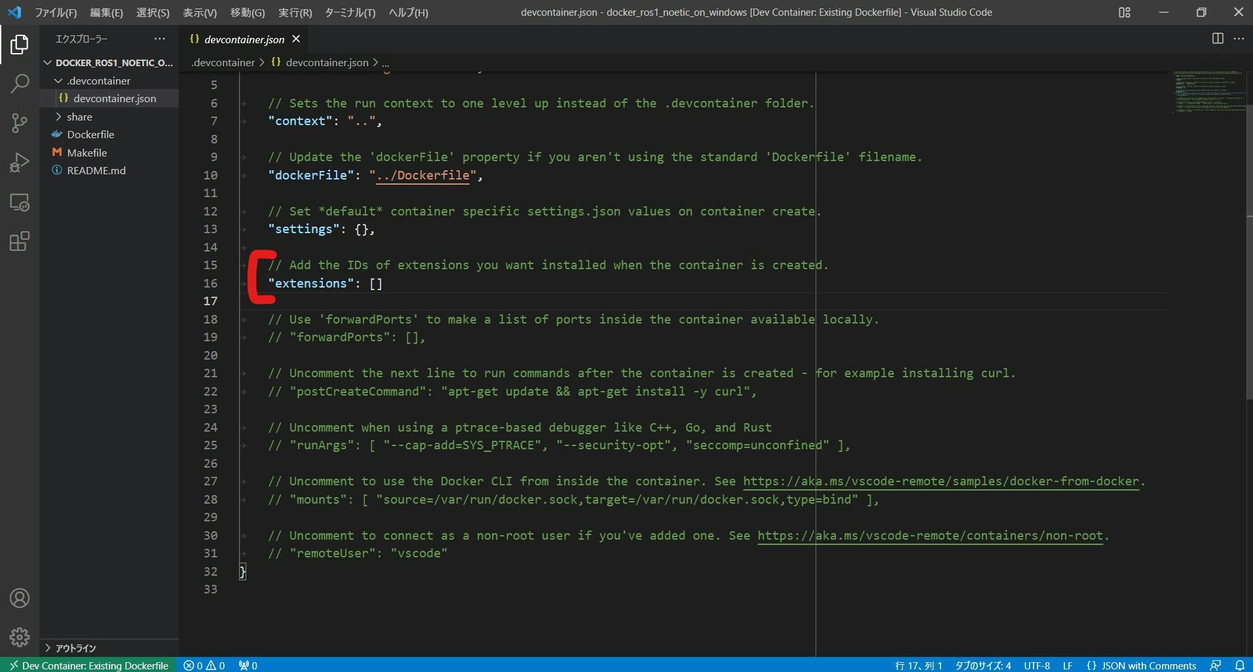Open the Manage gear icon

click(x=20, y=637)
